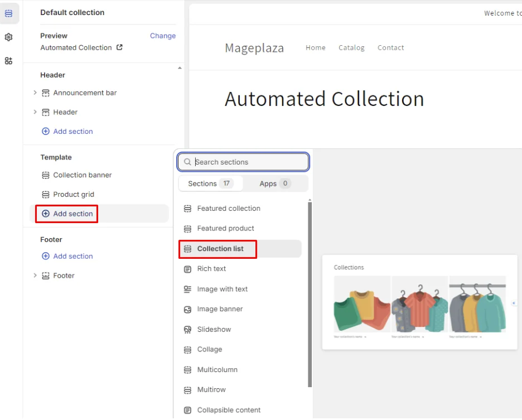This screenshot has width=522, height=420.
Task: Open Automated Collection external link icon
Action: (x=119, y=47)
